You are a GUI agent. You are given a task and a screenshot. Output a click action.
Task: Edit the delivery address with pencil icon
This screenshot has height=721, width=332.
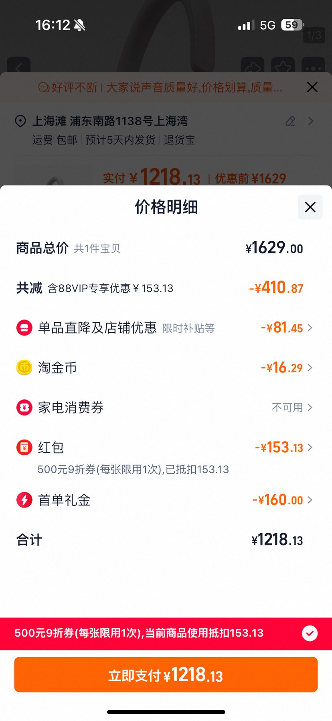pyautogui.click(x=290, y=121)
